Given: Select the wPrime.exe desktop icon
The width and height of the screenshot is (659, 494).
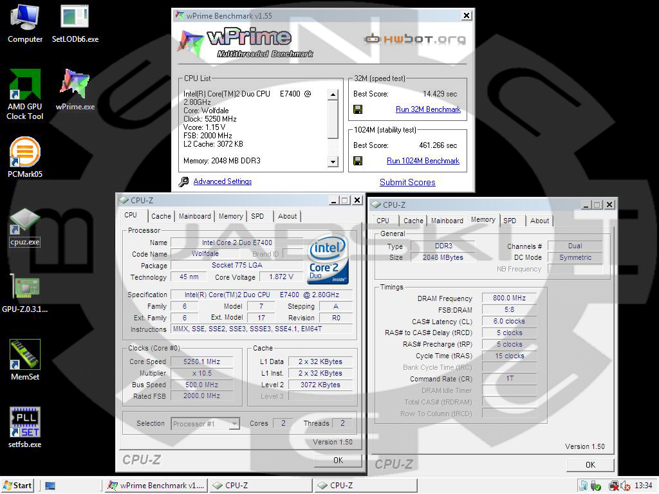Looking at the screenshot, I should point(75,89).
